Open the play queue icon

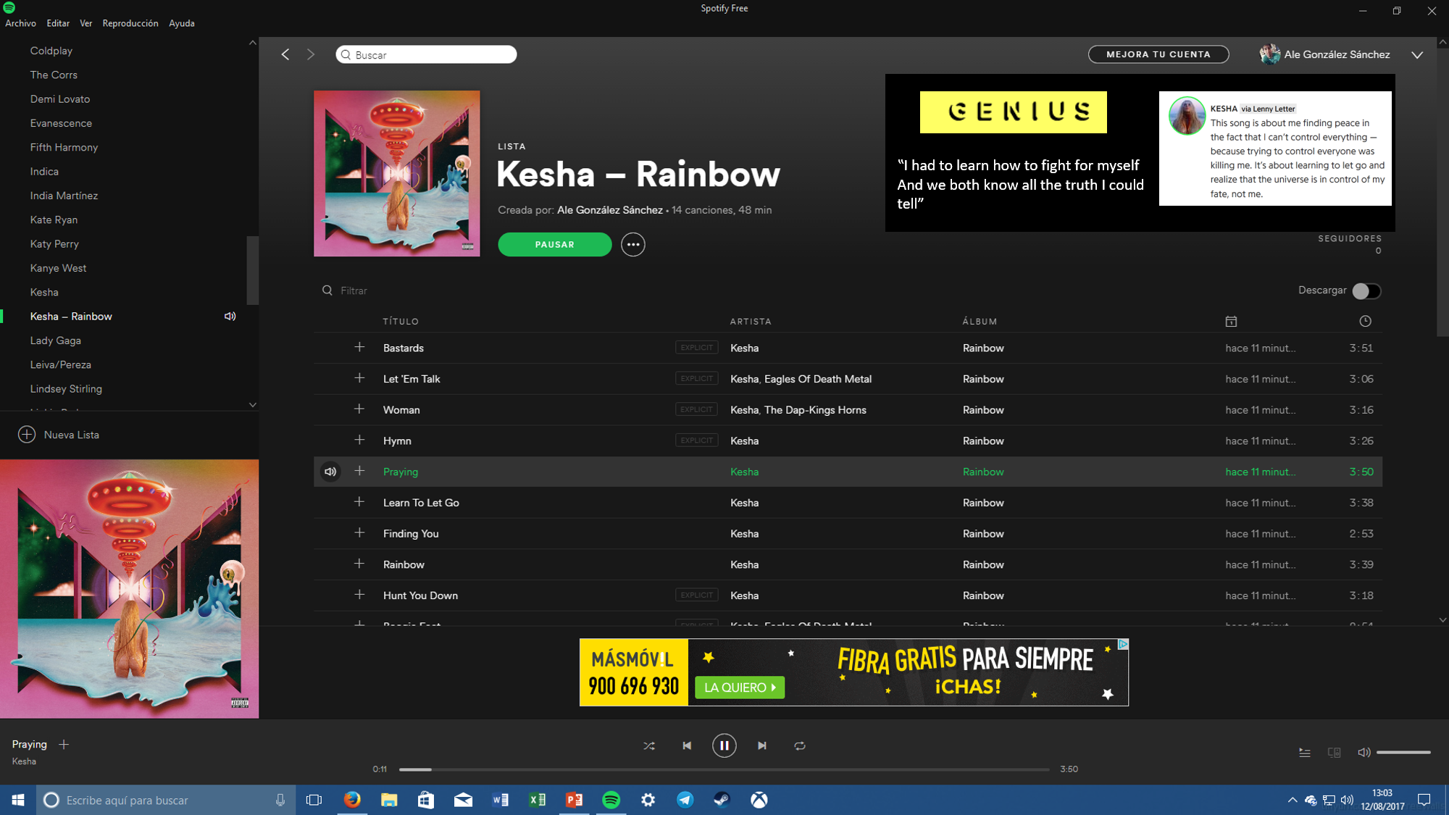(1305, 753)
